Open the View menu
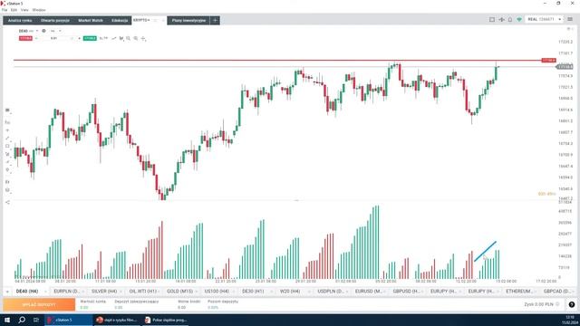580x326 pixels. coord(24,10)
